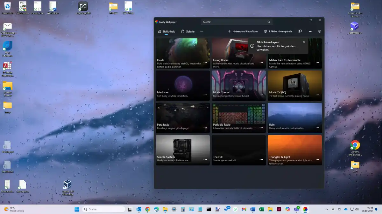Click the Patreon support icon in toolbar
Viewport: 382px width, 214px height.
(300, 31)
